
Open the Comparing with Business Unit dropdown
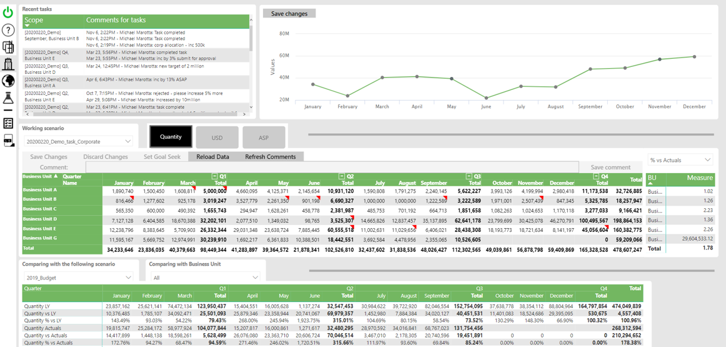click(206, 277)
